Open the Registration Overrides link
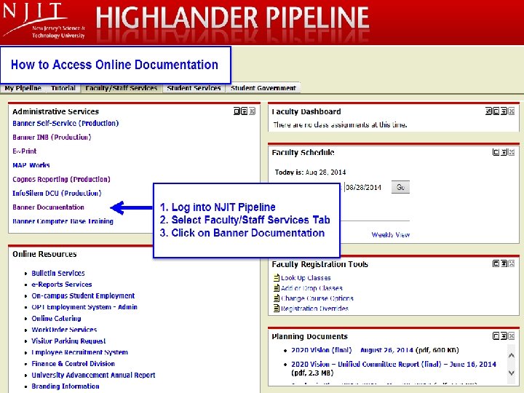The height and width of the screenshot is (393, 524). [x=314, y=308]
